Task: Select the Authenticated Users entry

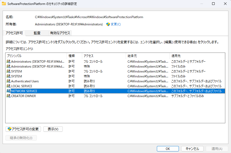Action: (x=115, y=81)
